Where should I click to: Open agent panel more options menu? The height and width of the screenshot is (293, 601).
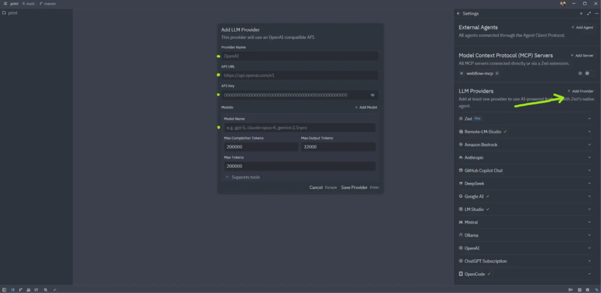click(596, 13)
